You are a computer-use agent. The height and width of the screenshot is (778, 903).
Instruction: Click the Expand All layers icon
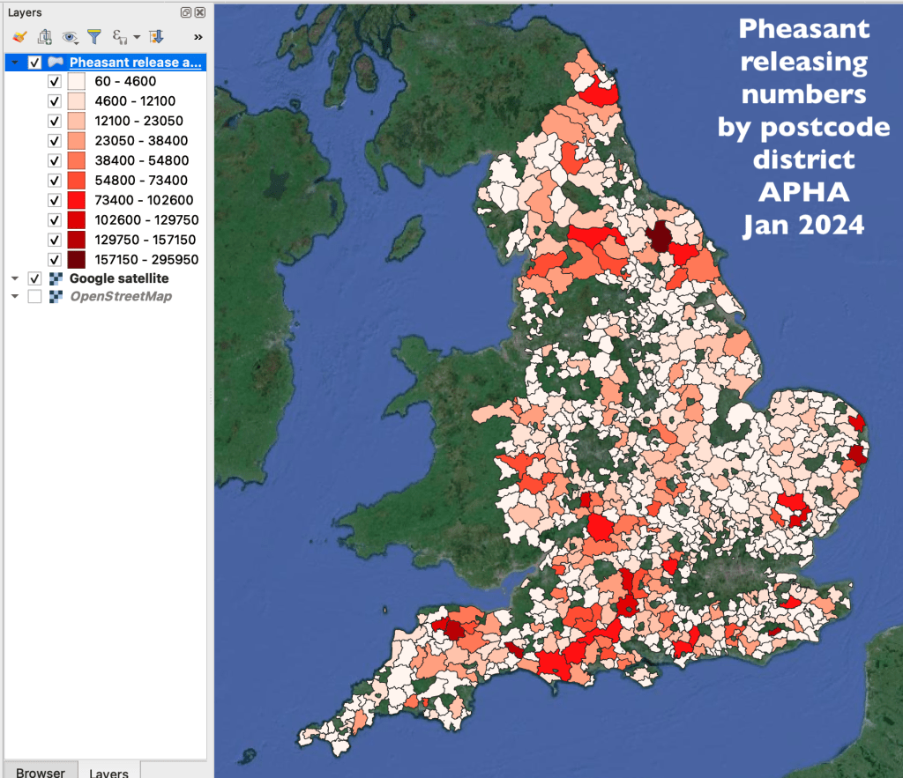click(x=156, y=37)
